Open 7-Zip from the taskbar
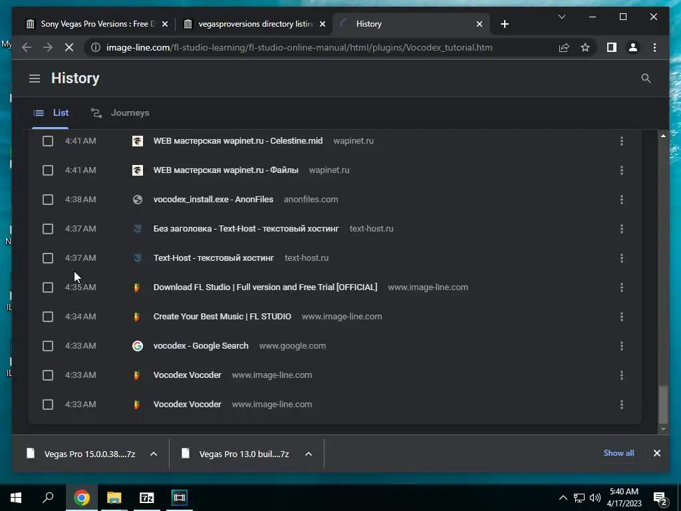The height and width of the screenshot is (511, 681). [147, 498]
